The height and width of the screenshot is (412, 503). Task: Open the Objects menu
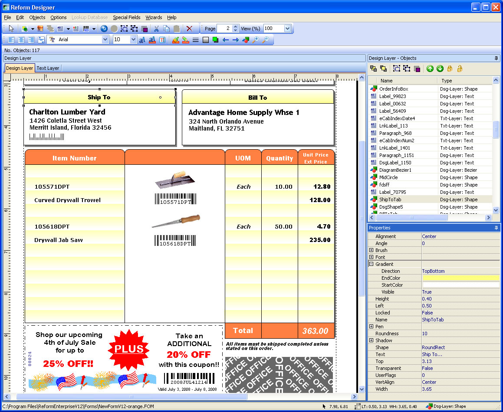[37, 17]
